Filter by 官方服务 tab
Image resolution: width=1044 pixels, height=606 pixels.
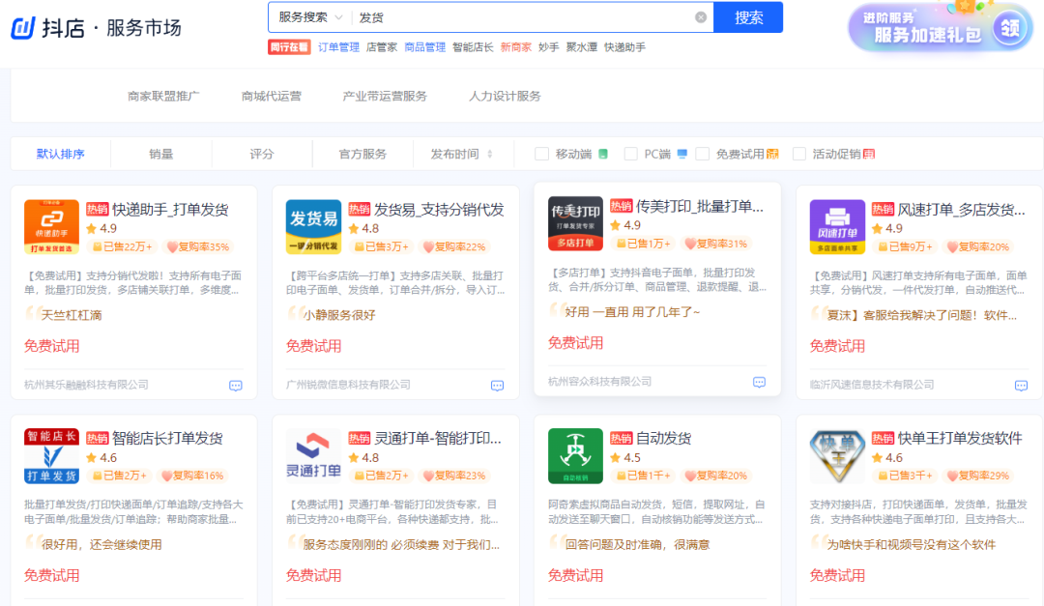coord(362,154)
